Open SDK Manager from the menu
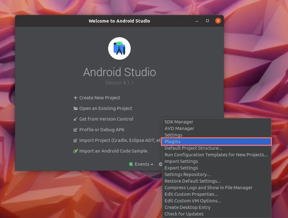 (x=217, y=122)
